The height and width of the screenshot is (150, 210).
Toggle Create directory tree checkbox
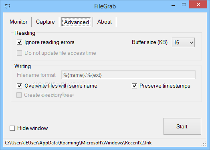(x=19, y=95)
